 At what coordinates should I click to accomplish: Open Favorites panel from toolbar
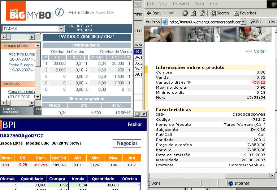click(245, 13)
